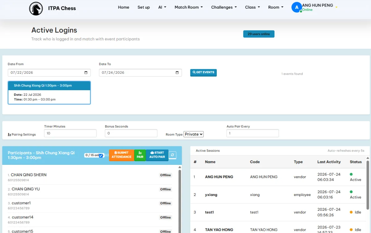Expand the Class dropdown menu
This screenshot has height=233, width=371.
(252, 7)
